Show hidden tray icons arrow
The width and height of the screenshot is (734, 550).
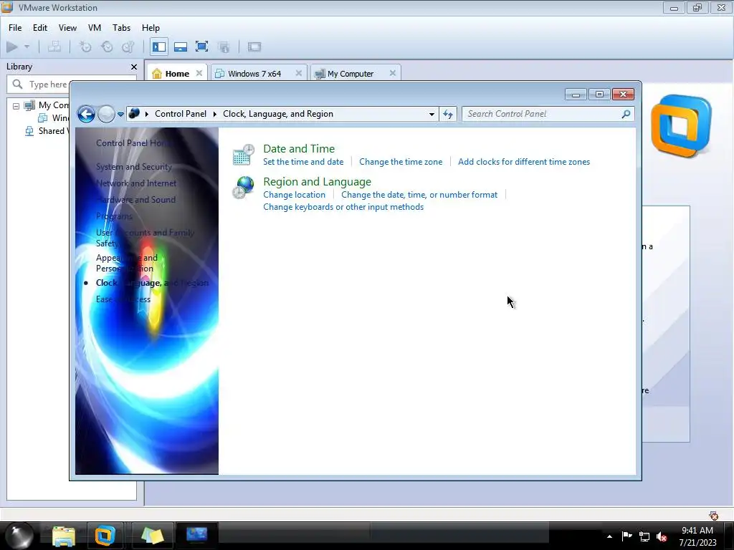point(609,536)
